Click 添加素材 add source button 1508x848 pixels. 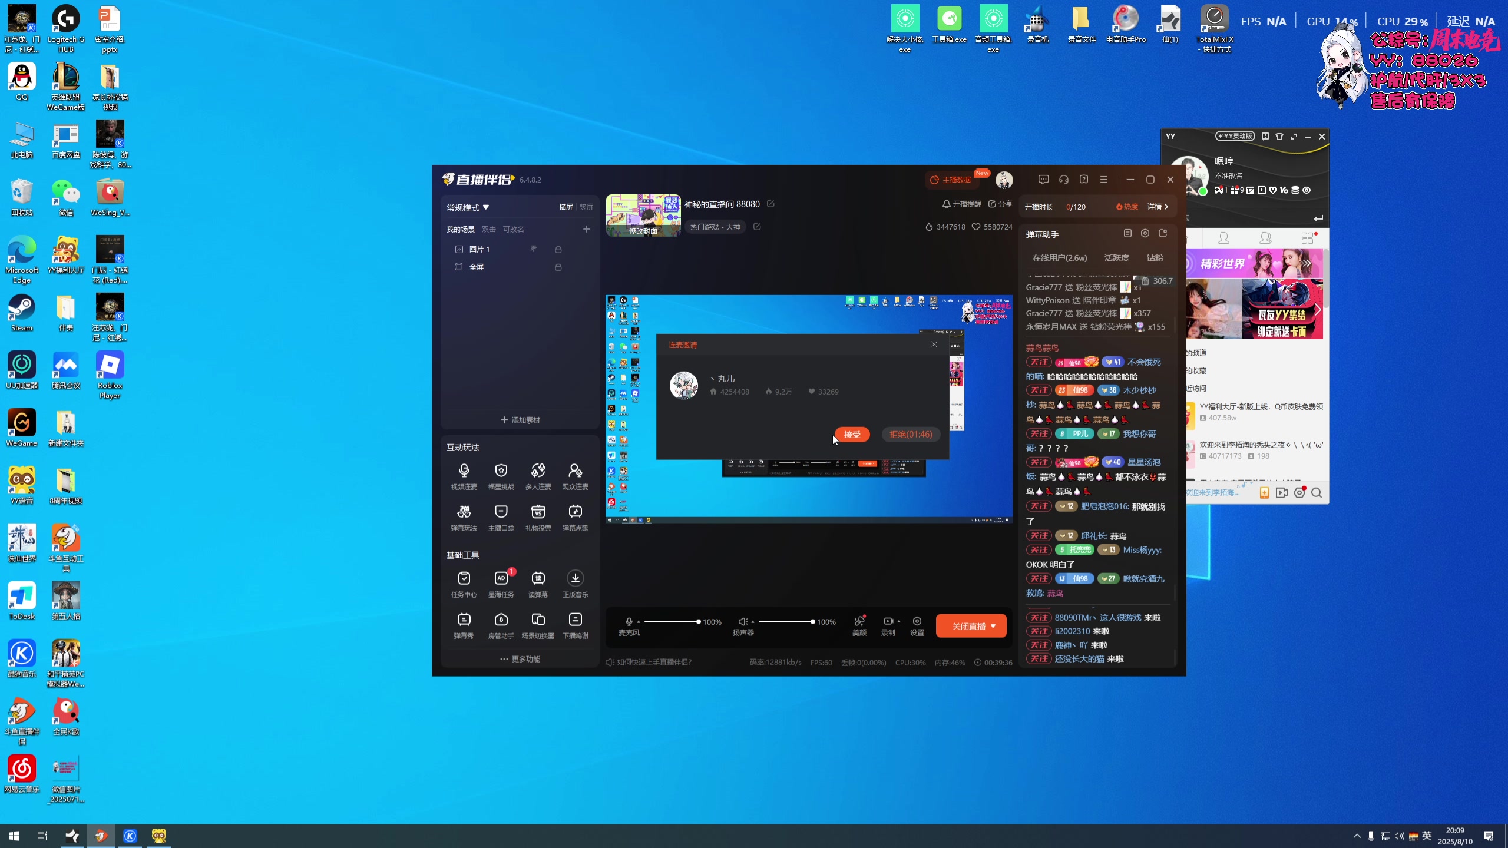coord(520,420)
